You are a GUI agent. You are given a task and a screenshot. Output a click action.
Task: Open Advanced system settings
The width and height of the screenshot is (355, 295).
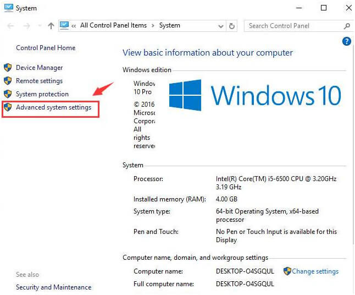pyautogui.click(x=54, y=107)
